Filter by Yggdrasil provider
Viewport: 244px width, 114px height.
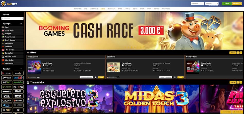coord(18,101)
